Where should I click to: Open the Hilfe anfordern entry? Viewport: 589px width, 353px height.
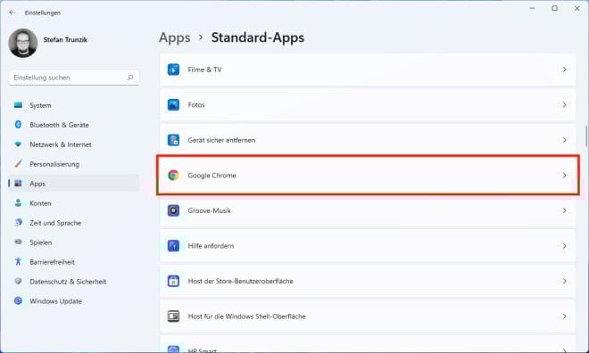point(368,246)
